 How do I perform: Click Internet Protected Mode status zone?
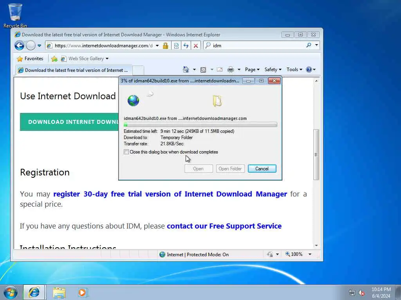(x=194, y=255)
